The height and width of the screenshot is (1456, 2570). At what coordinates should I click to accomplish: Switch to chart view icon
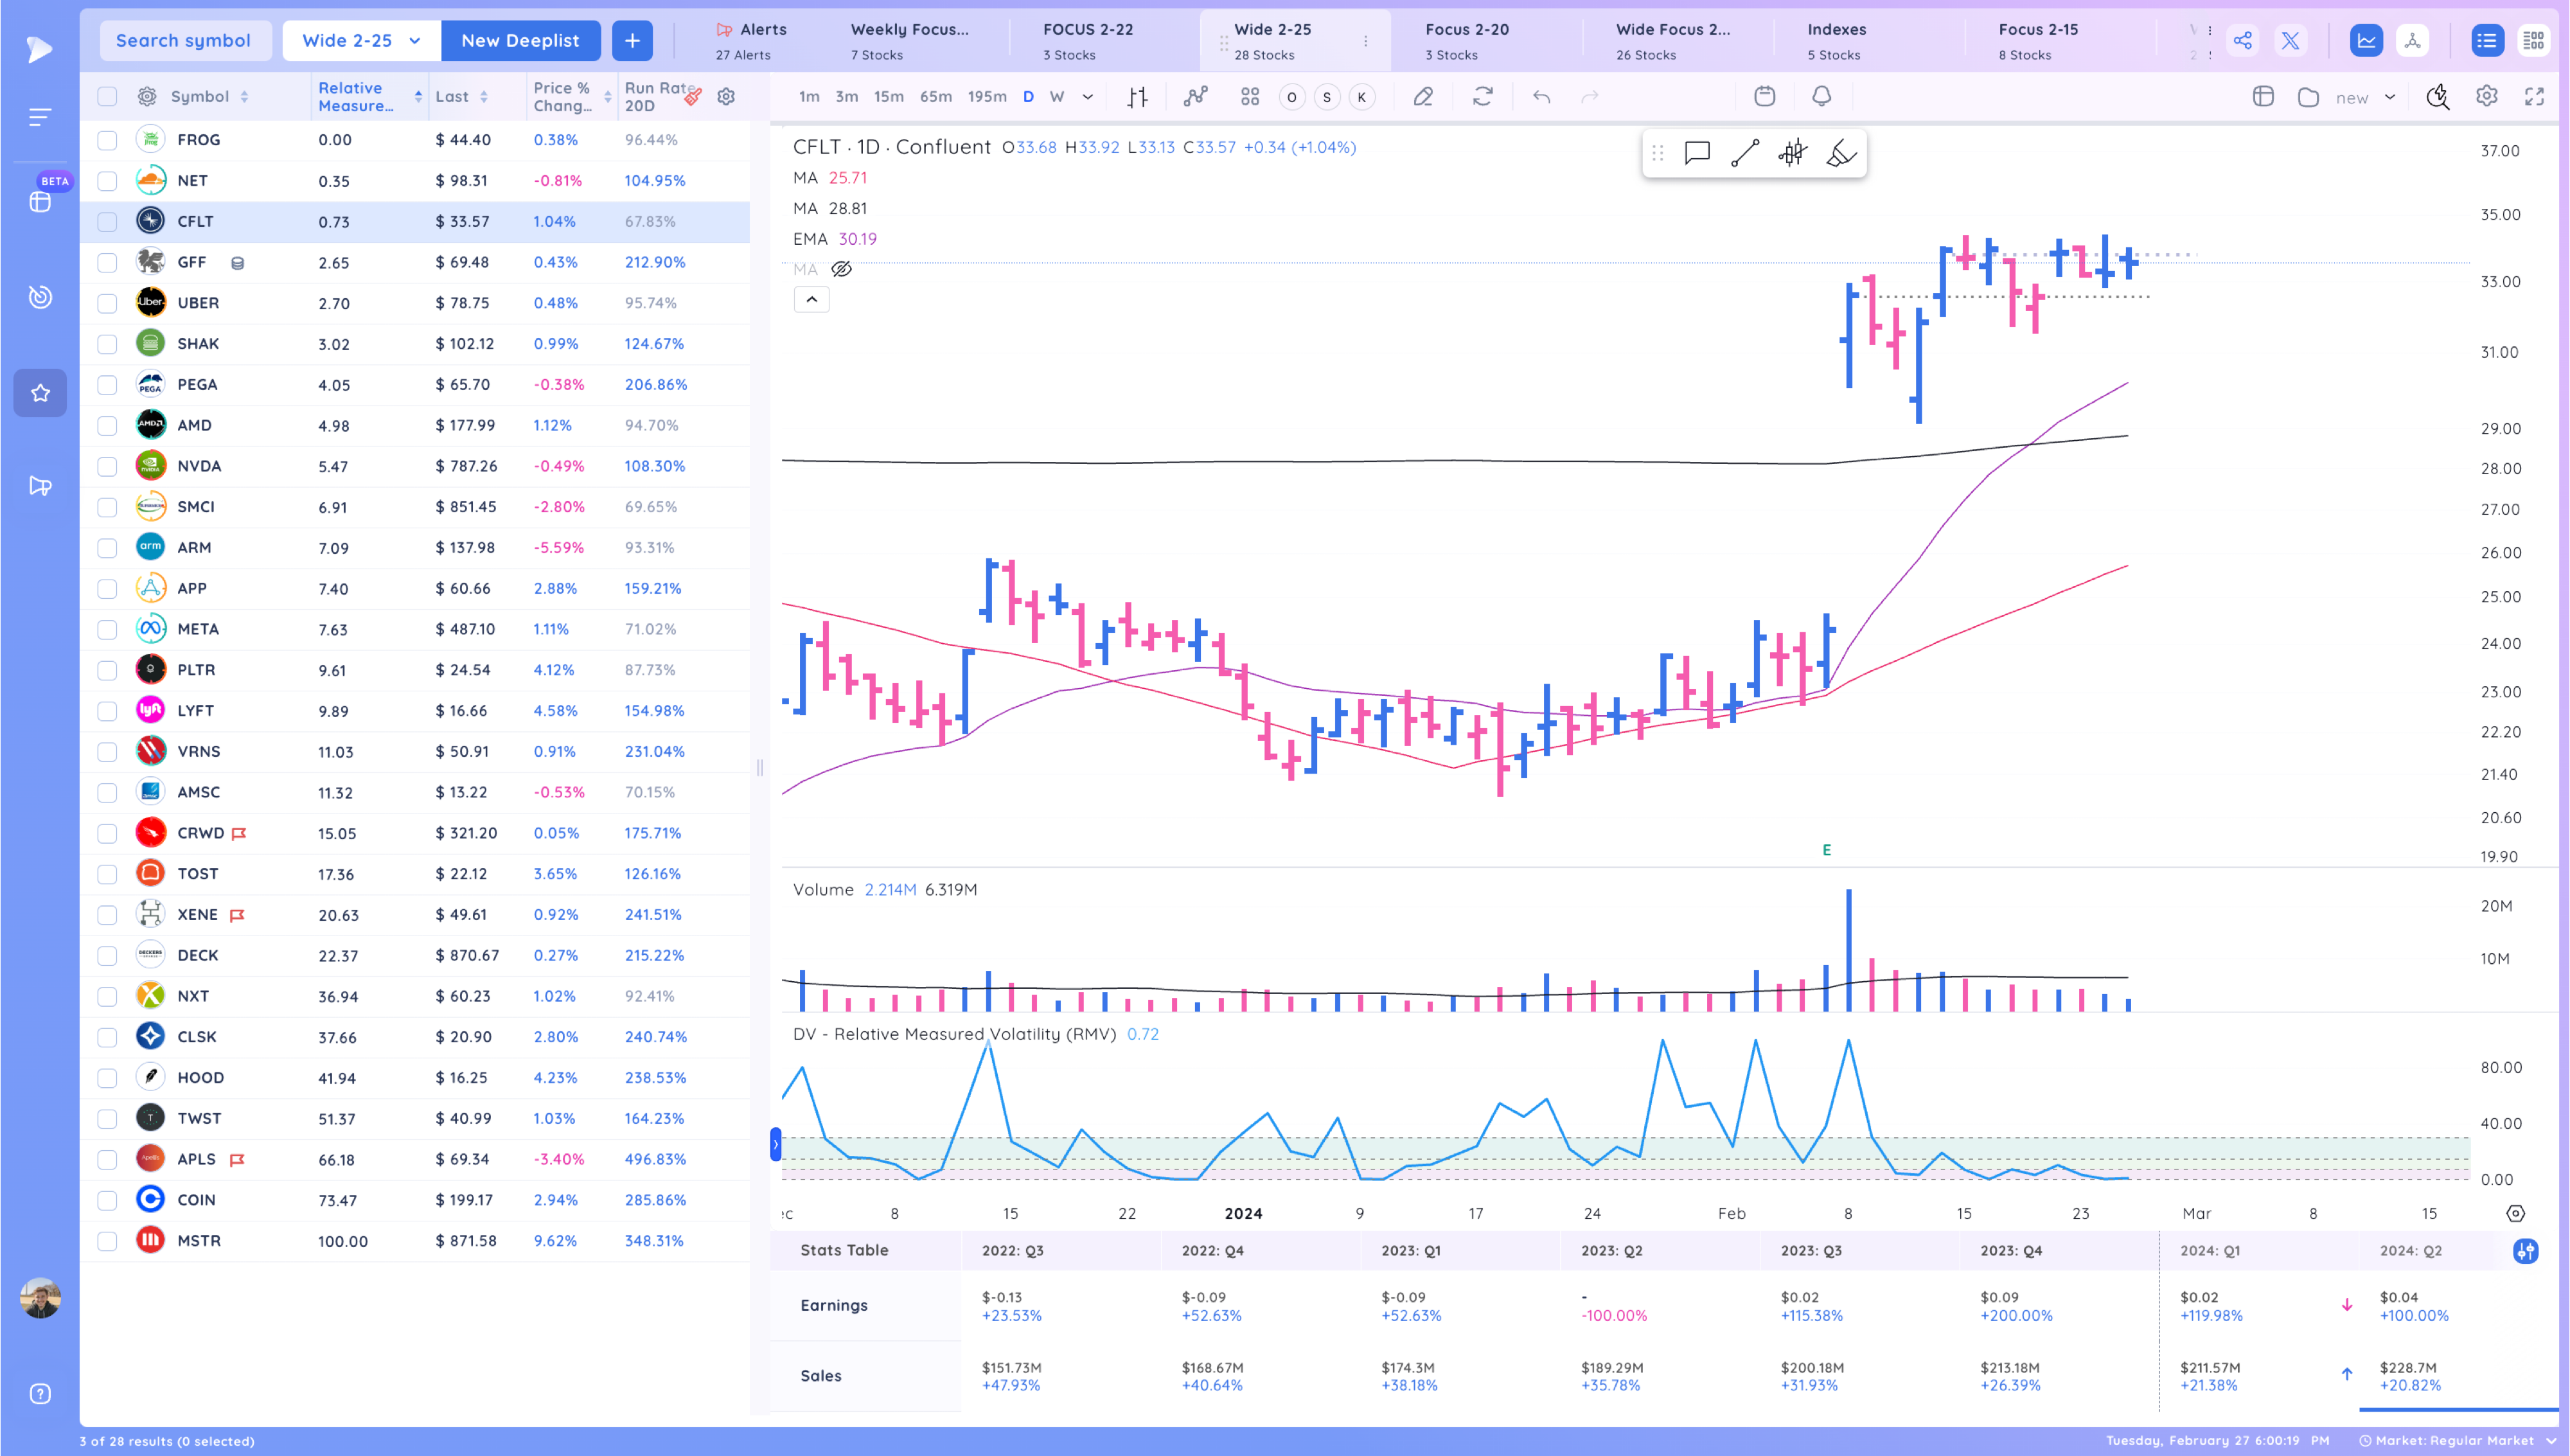(2365, 41)
